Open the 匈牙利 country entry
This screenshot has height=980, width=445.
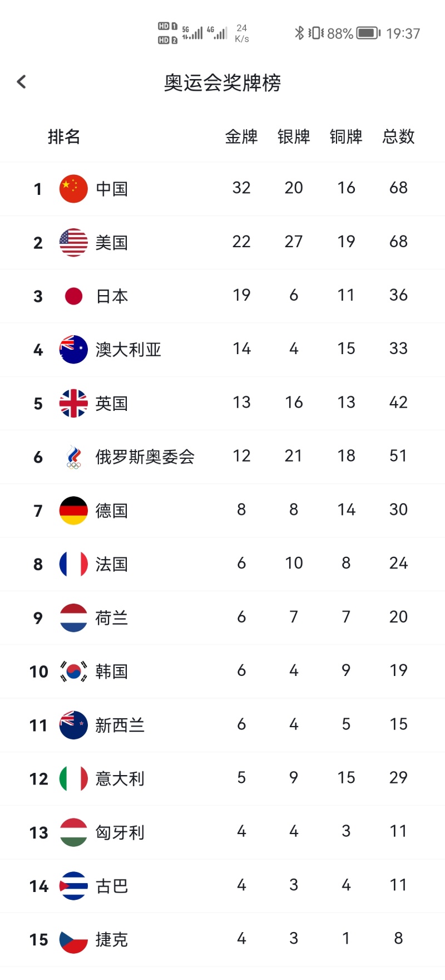pos(222,832)
